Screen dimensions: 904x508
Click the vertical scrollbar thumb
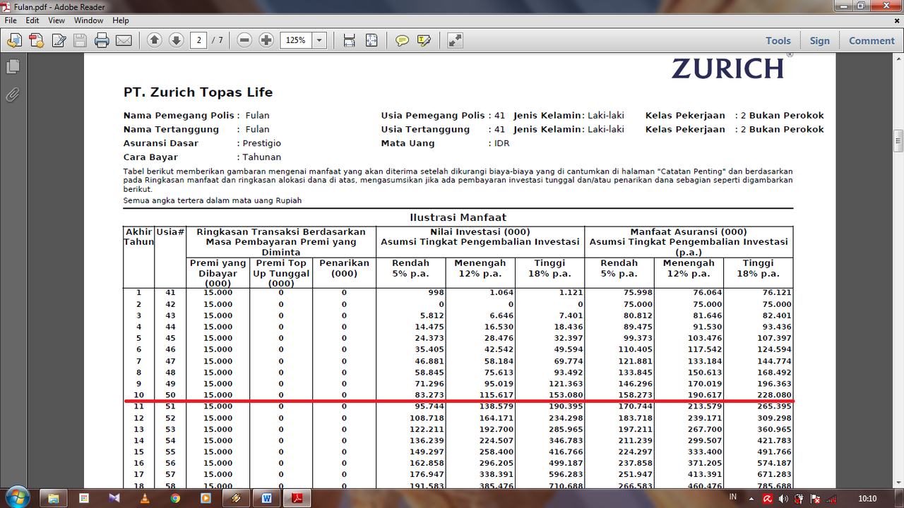898,140
